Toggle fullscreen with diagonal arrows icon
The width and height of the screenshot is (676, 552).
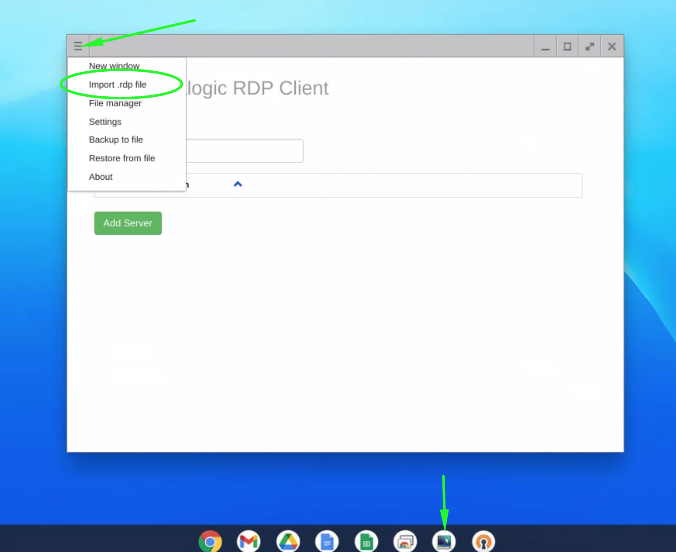tap(590, 46)
